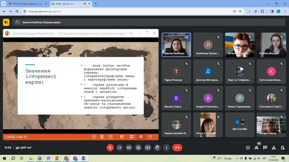
Task: Go to next slide in presentation
Action: [x=111, y=137]
